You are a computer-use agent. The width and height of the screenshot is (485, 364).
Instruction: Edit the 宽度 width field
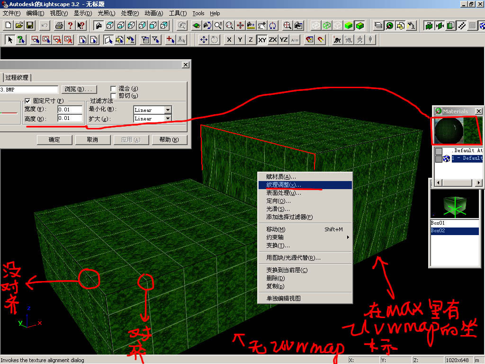click(70, 109)
